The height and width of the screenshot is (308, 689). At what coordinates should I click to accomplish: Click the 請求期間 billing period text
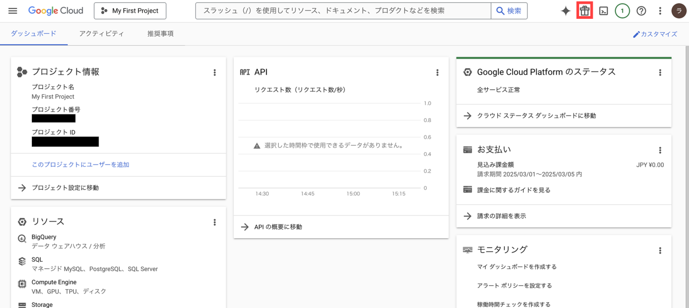[530, 174]
